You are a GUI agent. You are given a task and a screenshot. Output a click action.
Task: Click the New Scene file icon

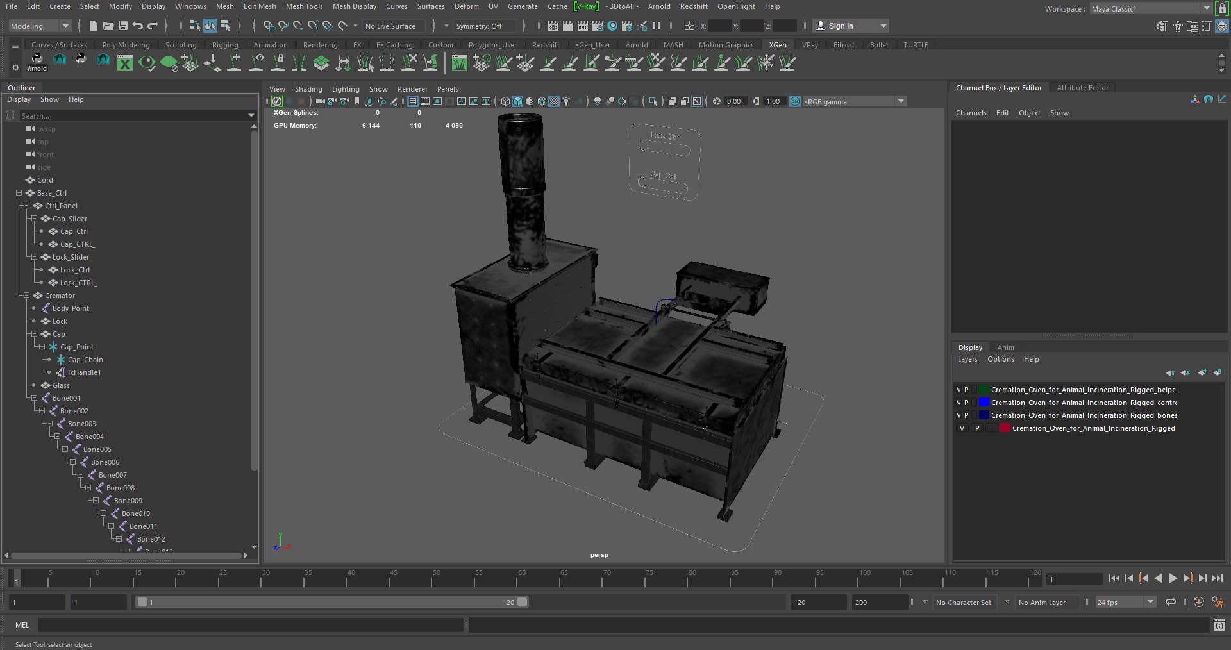coord(93,26)
